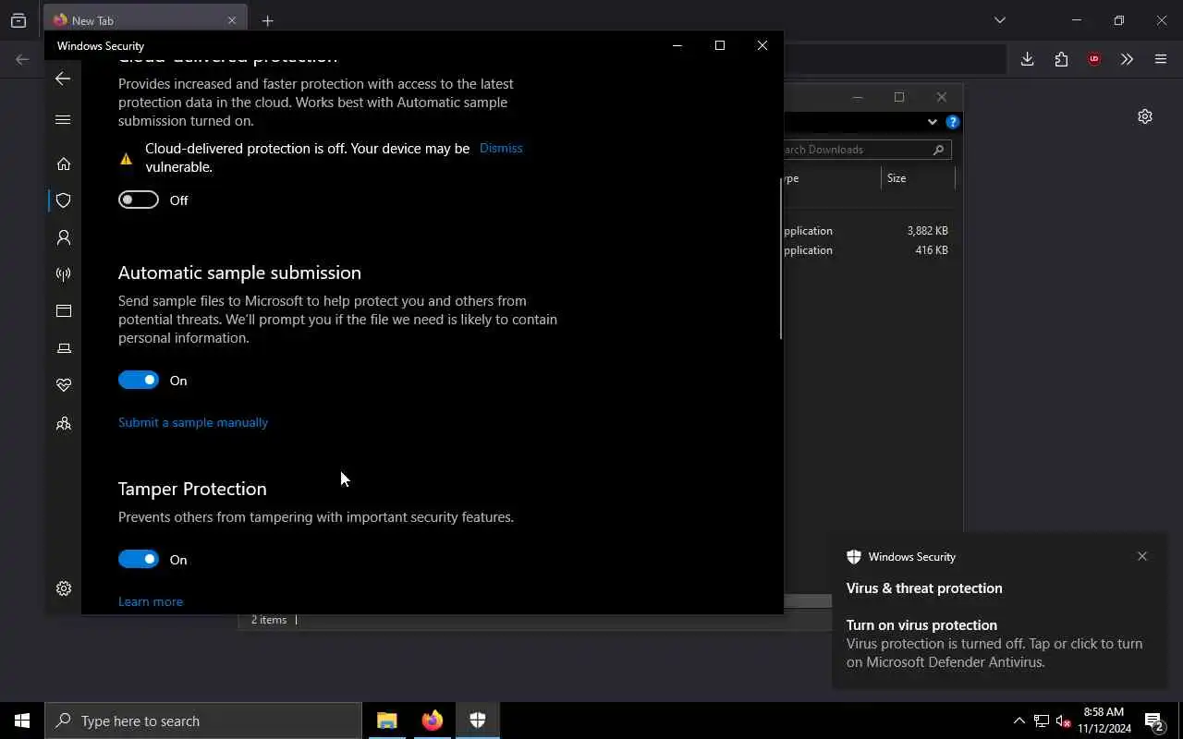
Task: List all Firefox tabs dropdown
Action: [1000, 20]
